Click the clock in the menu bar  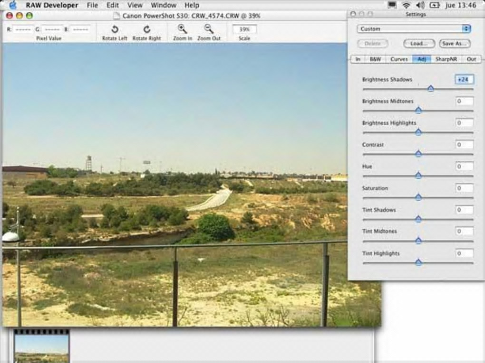coord(461,5)
